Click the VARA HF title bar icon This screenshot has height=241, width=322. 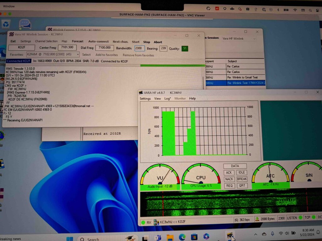pos(141,93)
